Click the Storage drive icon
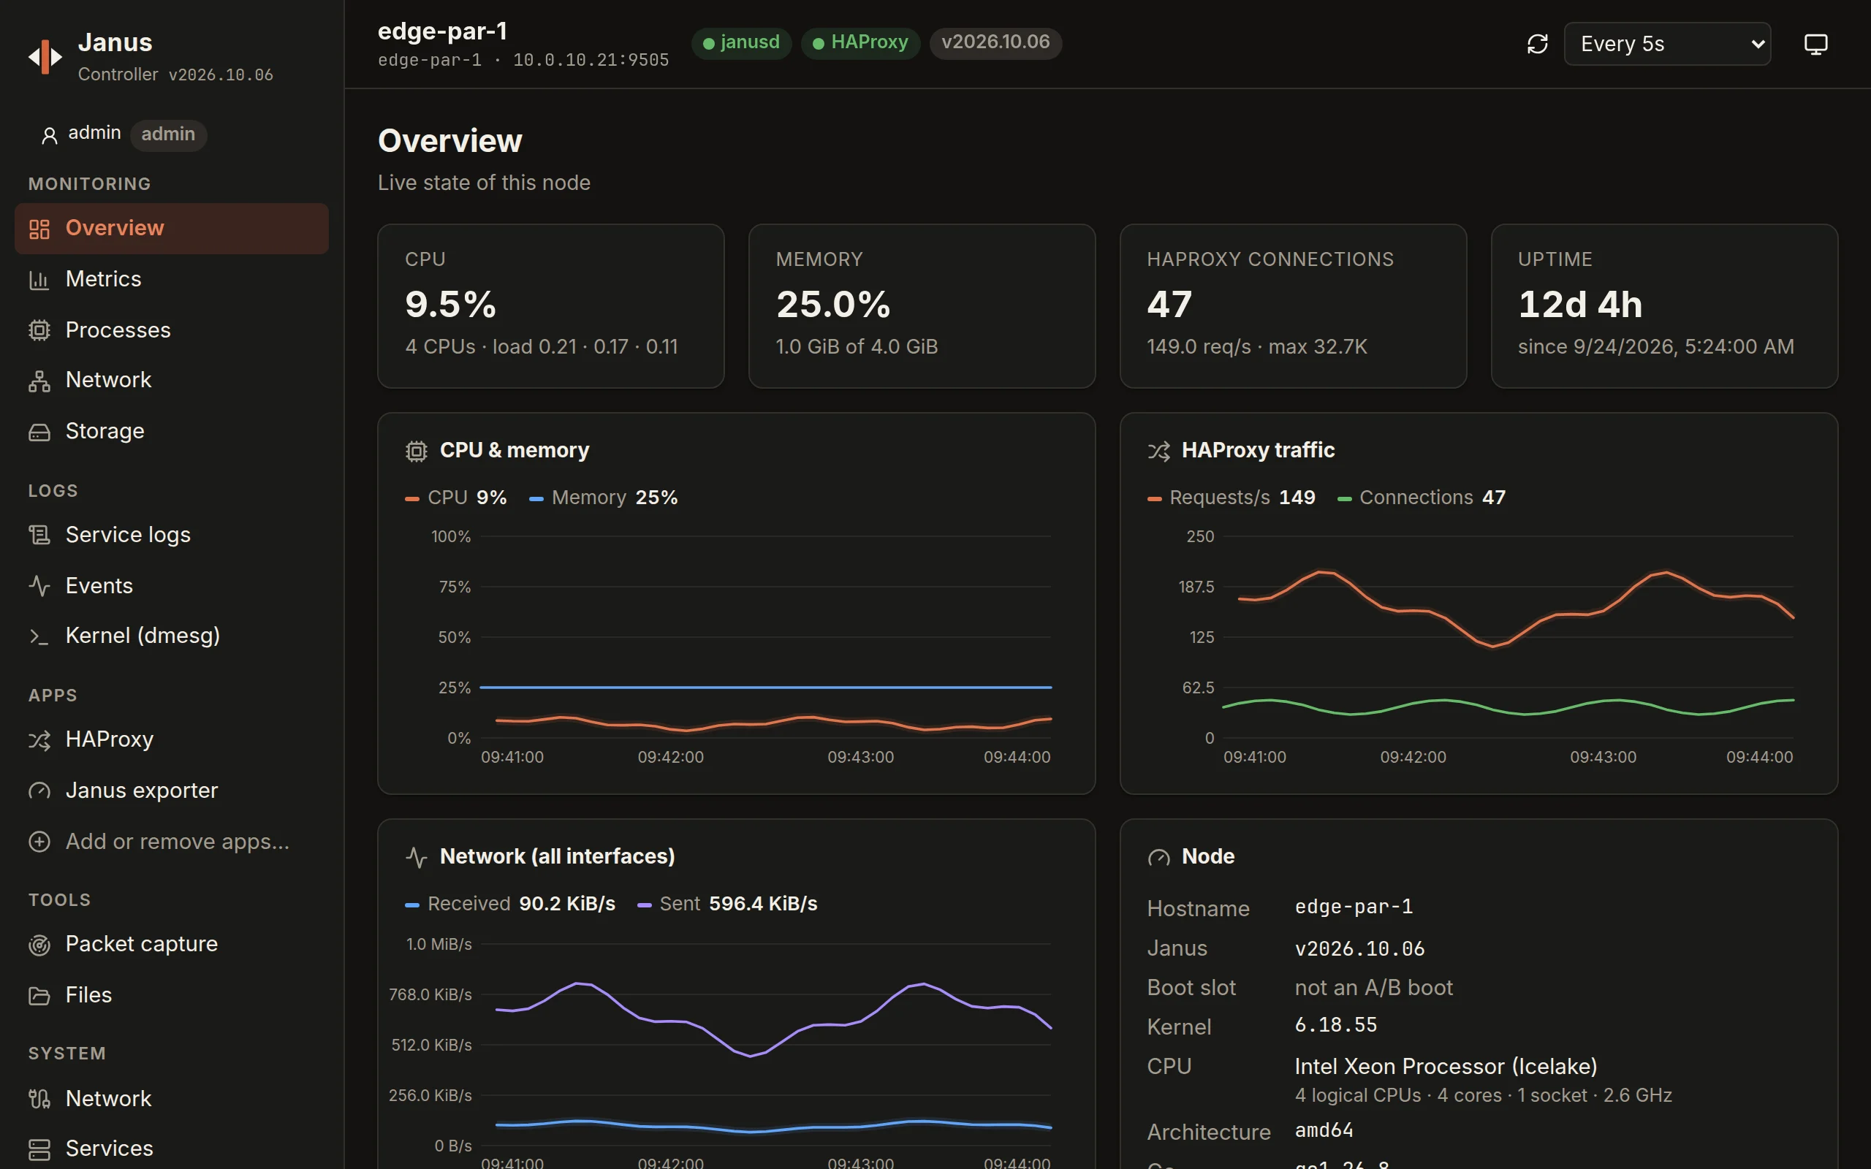The height and width of the screenshot is (1169, 1871). [39, 431]
